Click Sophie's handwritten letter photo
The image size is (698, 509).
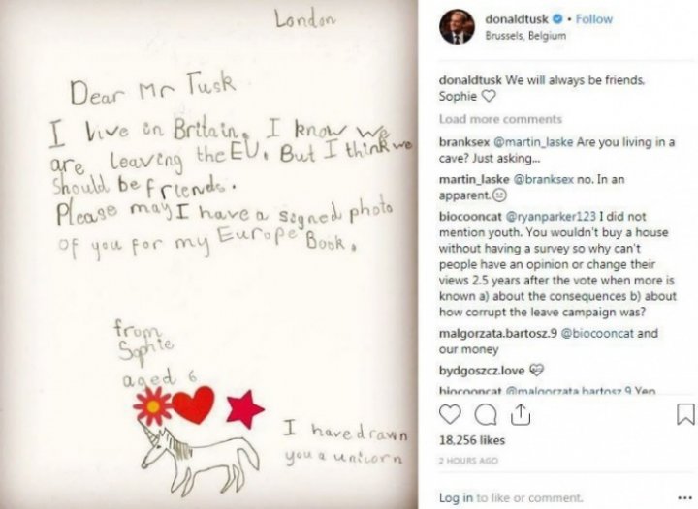(208, 254)
